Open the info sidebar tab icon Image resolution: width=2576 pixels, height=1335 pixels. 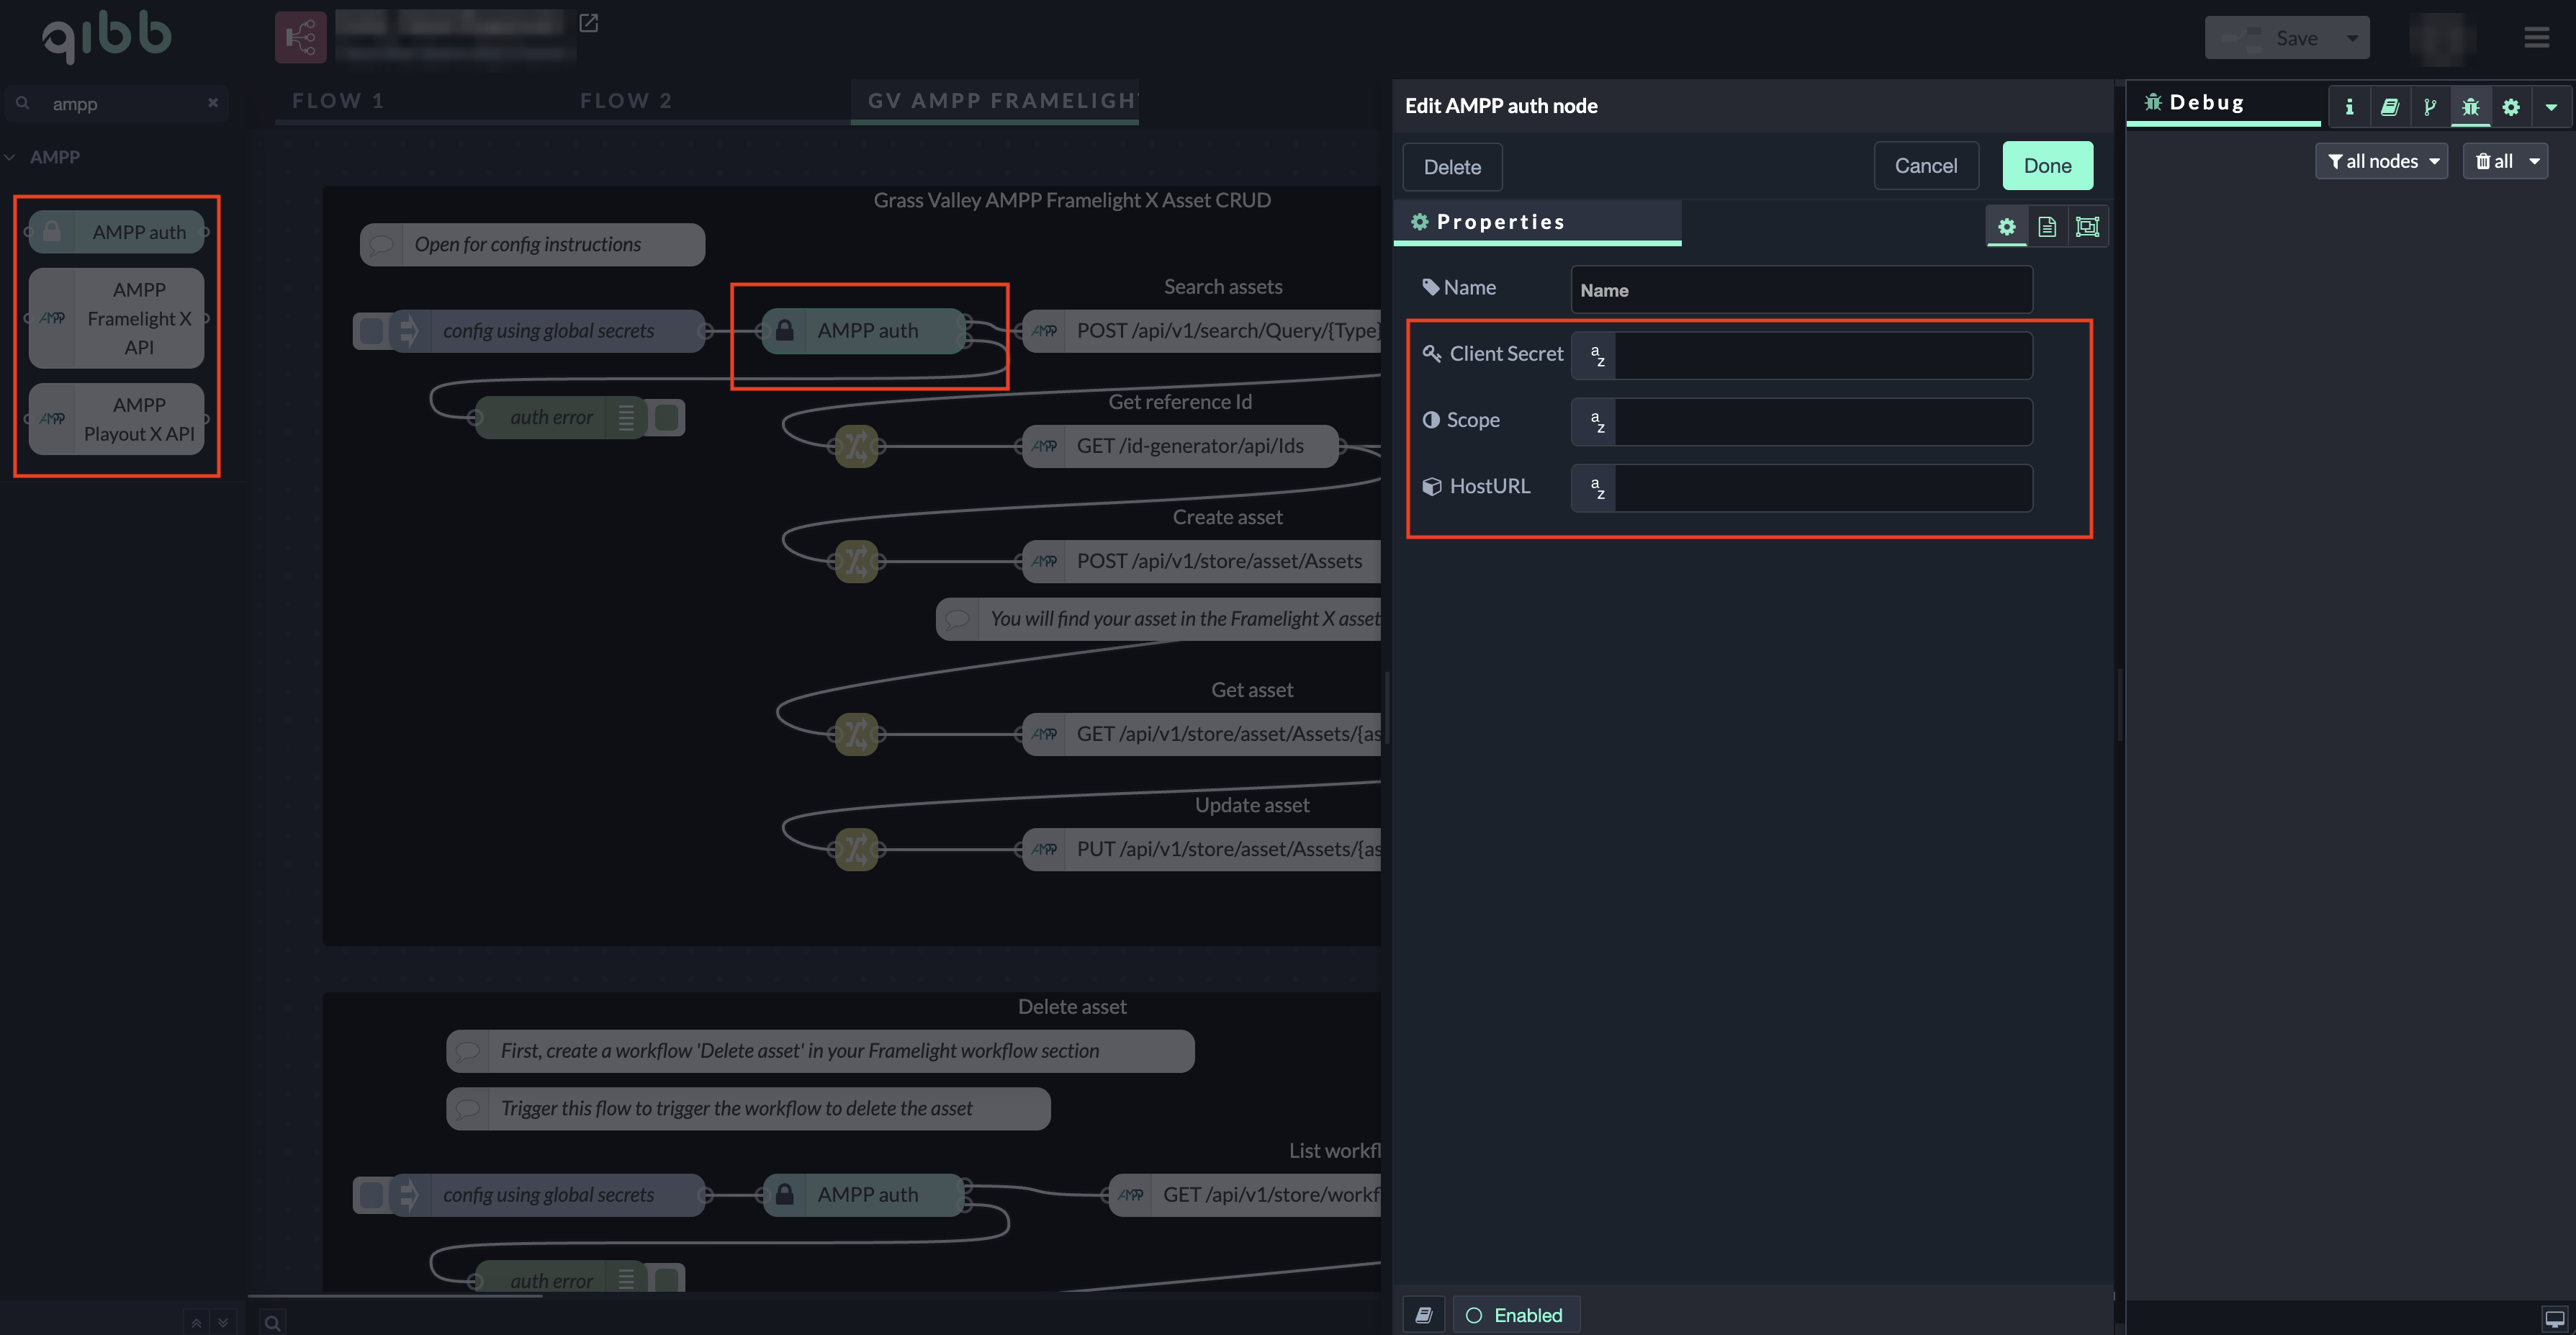(2349, 107)
